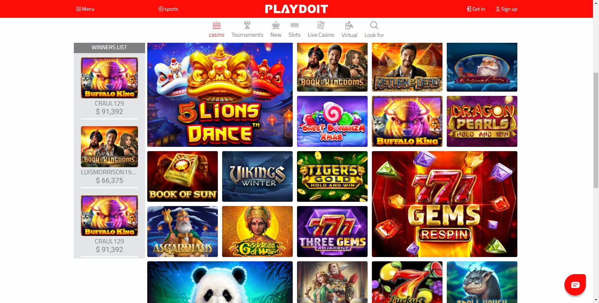
Task: Select the casino category icon
Action: [x=216, y=25]
